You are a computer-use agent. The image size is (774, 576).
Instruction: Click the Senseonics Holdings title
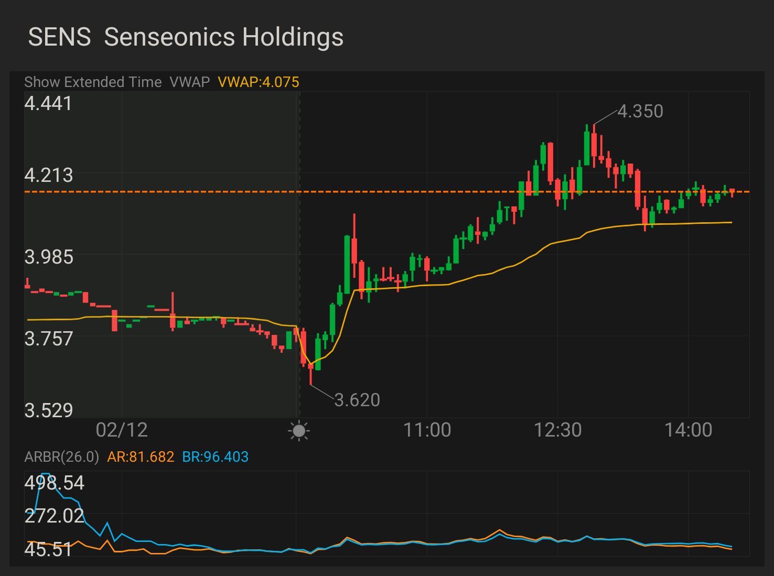pyautogui.click(x=224, y=37)
